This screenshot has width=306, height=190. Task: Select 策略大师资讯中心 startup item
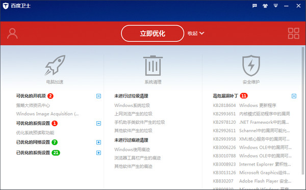click(x=33, y=105)
